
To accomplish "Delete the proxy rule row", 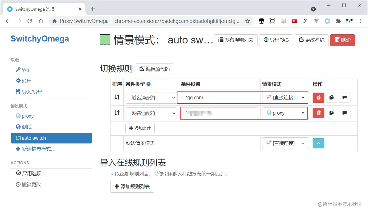I will tap(318, 113).
